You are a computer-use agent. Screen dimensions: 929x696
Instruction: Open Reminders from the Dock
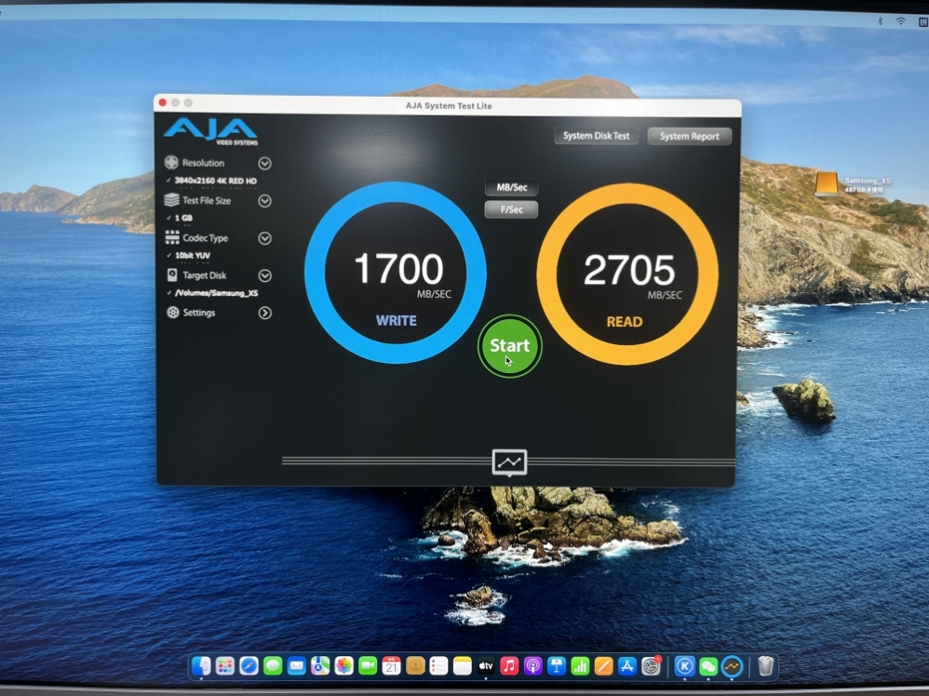point(438,666)
